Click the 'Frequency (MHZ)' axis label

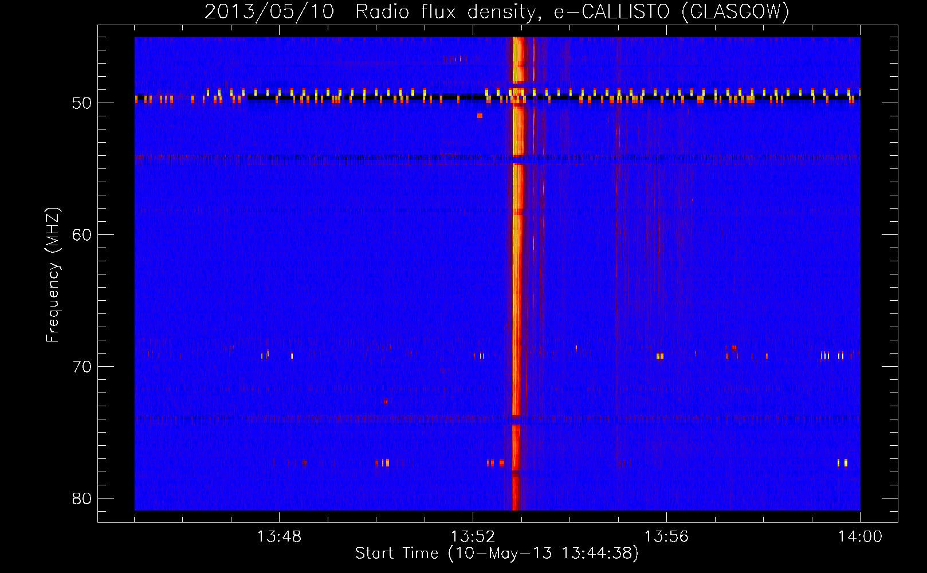tap(52, 275)
